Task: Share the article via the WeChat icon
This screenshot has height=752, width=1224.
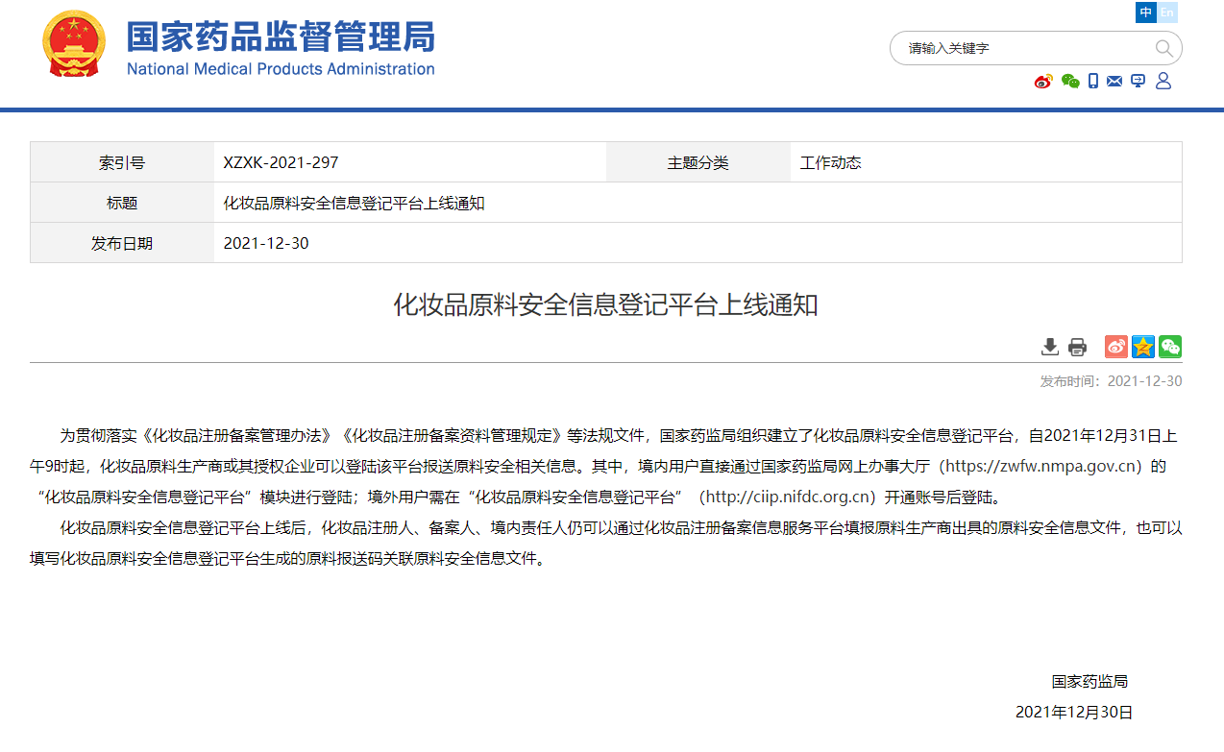Action: pos(1169,347)
